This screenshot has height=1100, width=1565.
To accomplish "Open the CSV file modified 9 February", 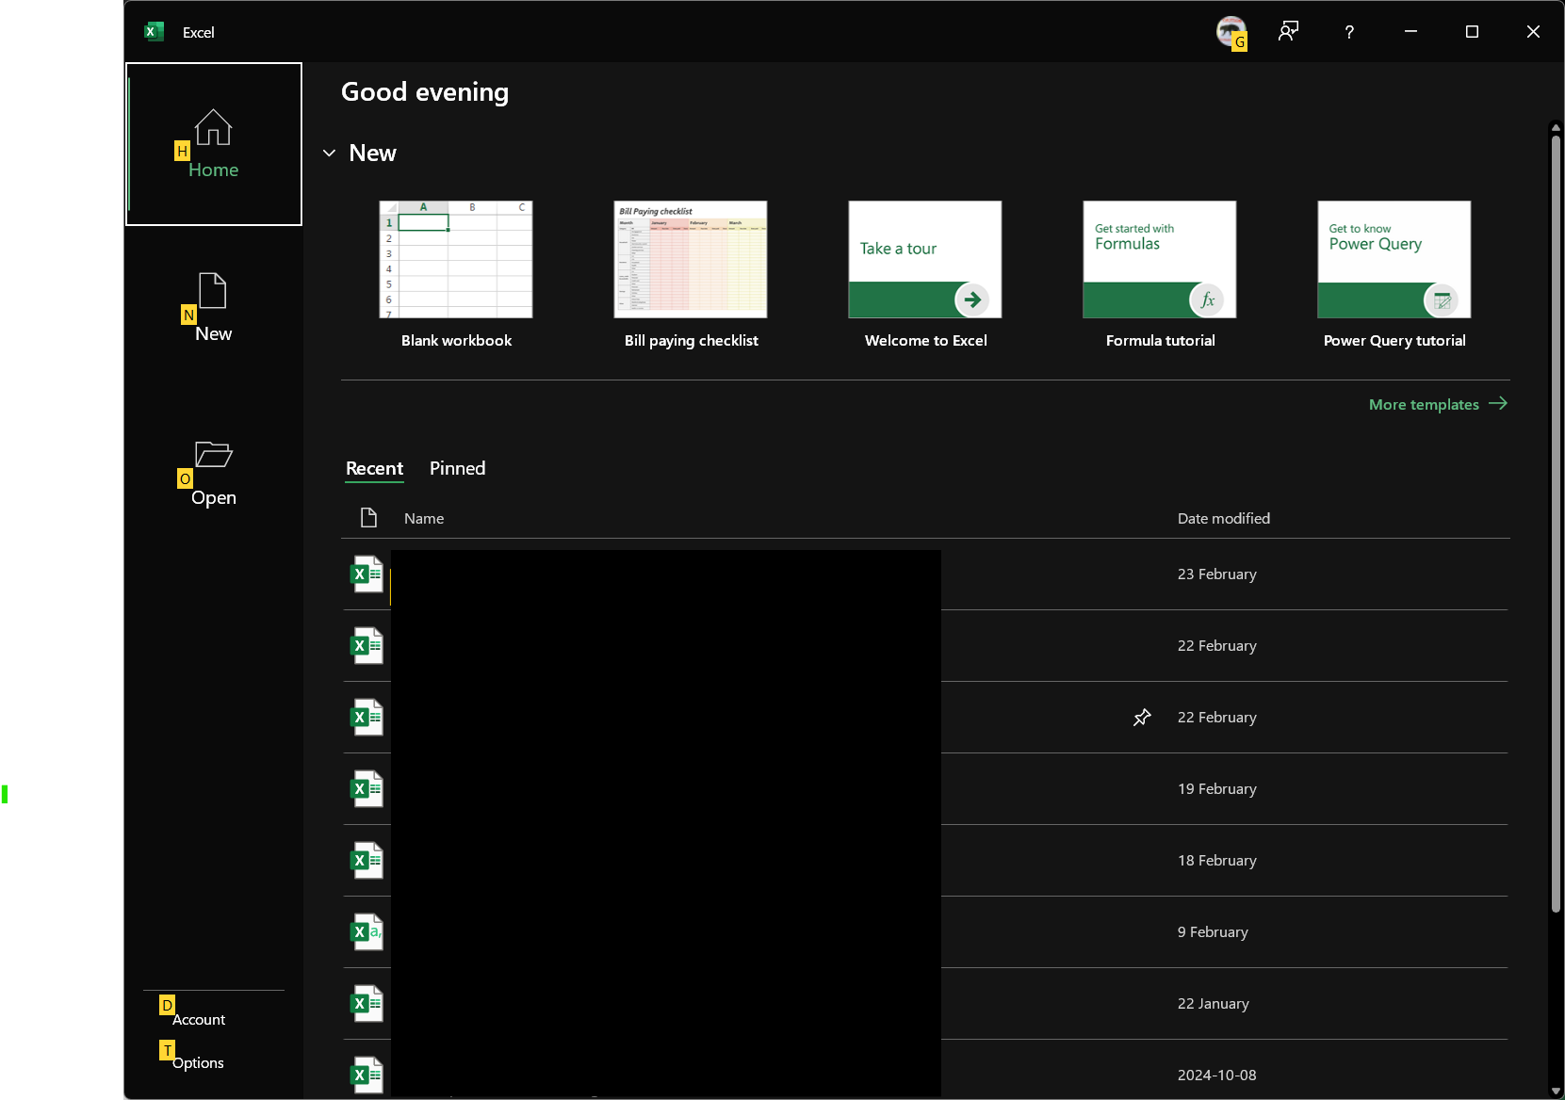I will coord(925,932).
